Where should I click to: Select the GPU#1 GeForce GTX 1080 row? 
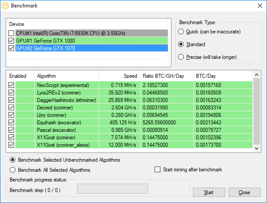click(x=92, y=40)
